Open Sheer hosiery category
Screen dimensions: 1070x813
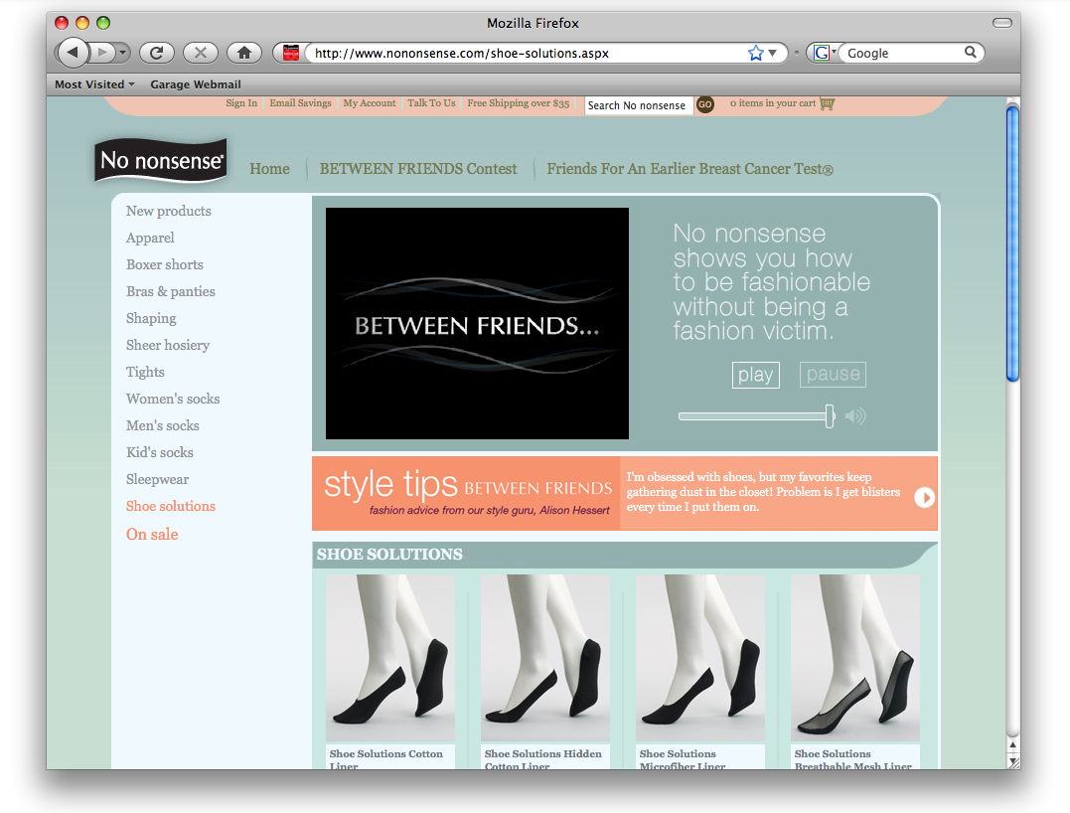(x=168, y=345)
